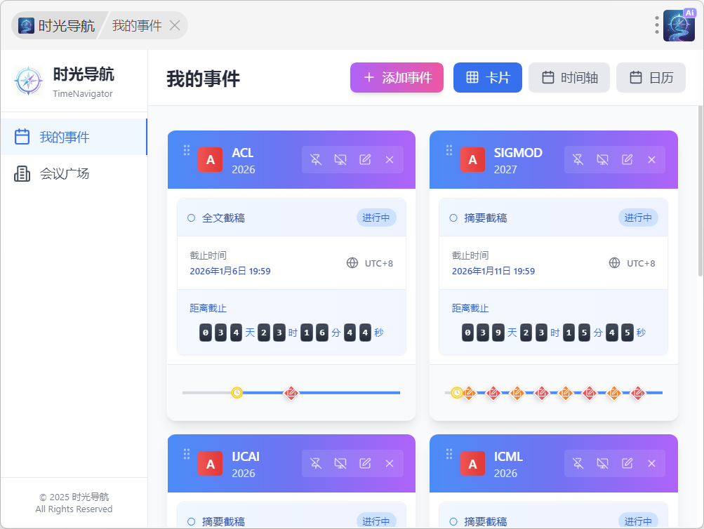Click the ACL deadline 2026年1月6日 19:59
Screen dimensions: 704x529
tap(230, 271)
